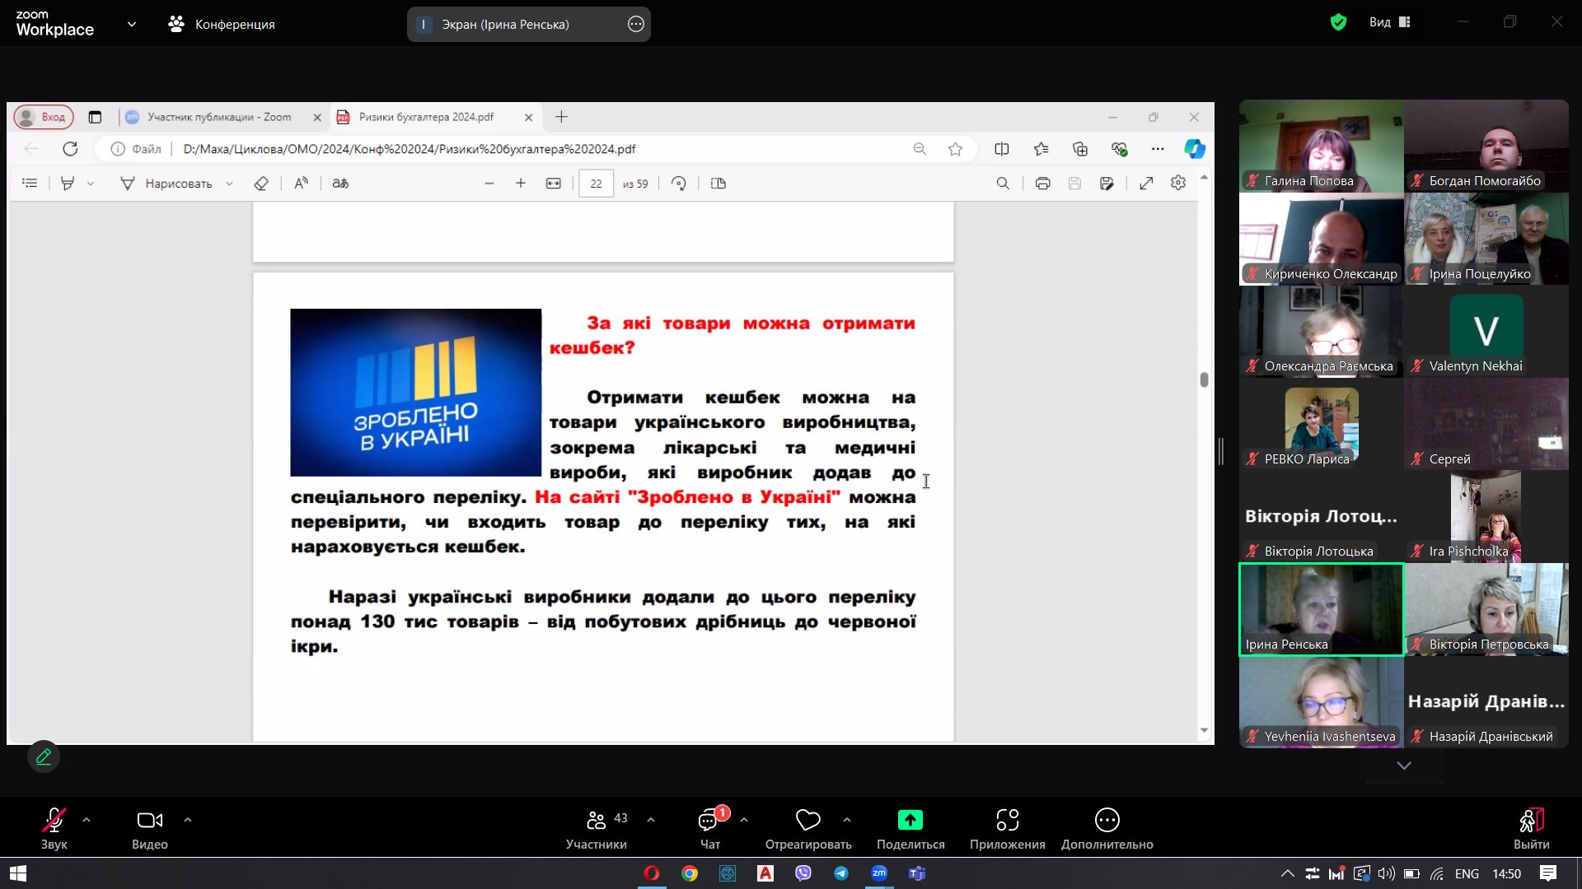Click the PDF page number field
The width and height of the screenshot is (1582, 889).
[x=596, y=184]
